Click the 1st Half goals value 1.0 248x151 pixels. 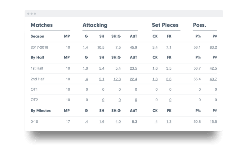tap(85, 68)
